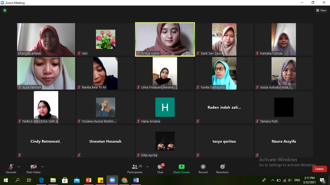
Task: Open Windows taskbar search
Action: click(17, 180)
